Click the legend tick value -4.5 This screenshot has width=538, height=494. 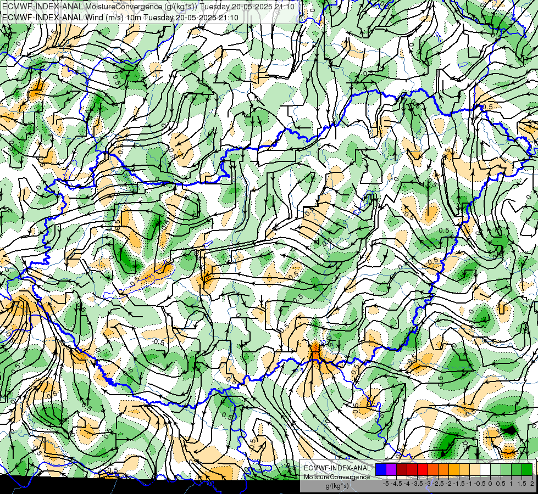[x=396, y=484]
